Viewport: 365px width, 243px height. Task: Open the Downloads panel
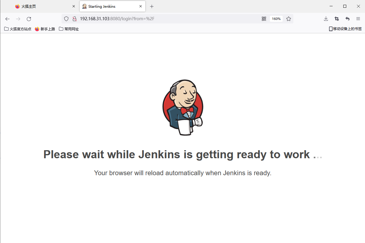click(x=326, y=18)
